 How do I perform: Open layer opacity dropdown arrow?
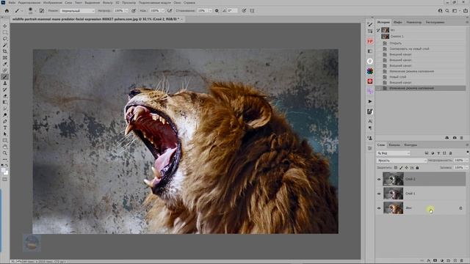click(466, 161)
